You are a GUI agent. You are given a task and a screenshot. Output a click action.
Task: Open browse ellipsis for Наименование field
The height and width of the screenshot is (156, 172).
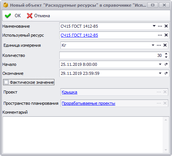160,26
